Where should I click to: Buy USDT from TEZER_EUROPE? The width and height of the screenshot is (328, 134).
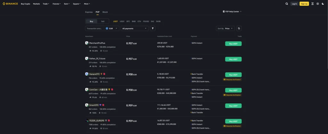point(233,121)
